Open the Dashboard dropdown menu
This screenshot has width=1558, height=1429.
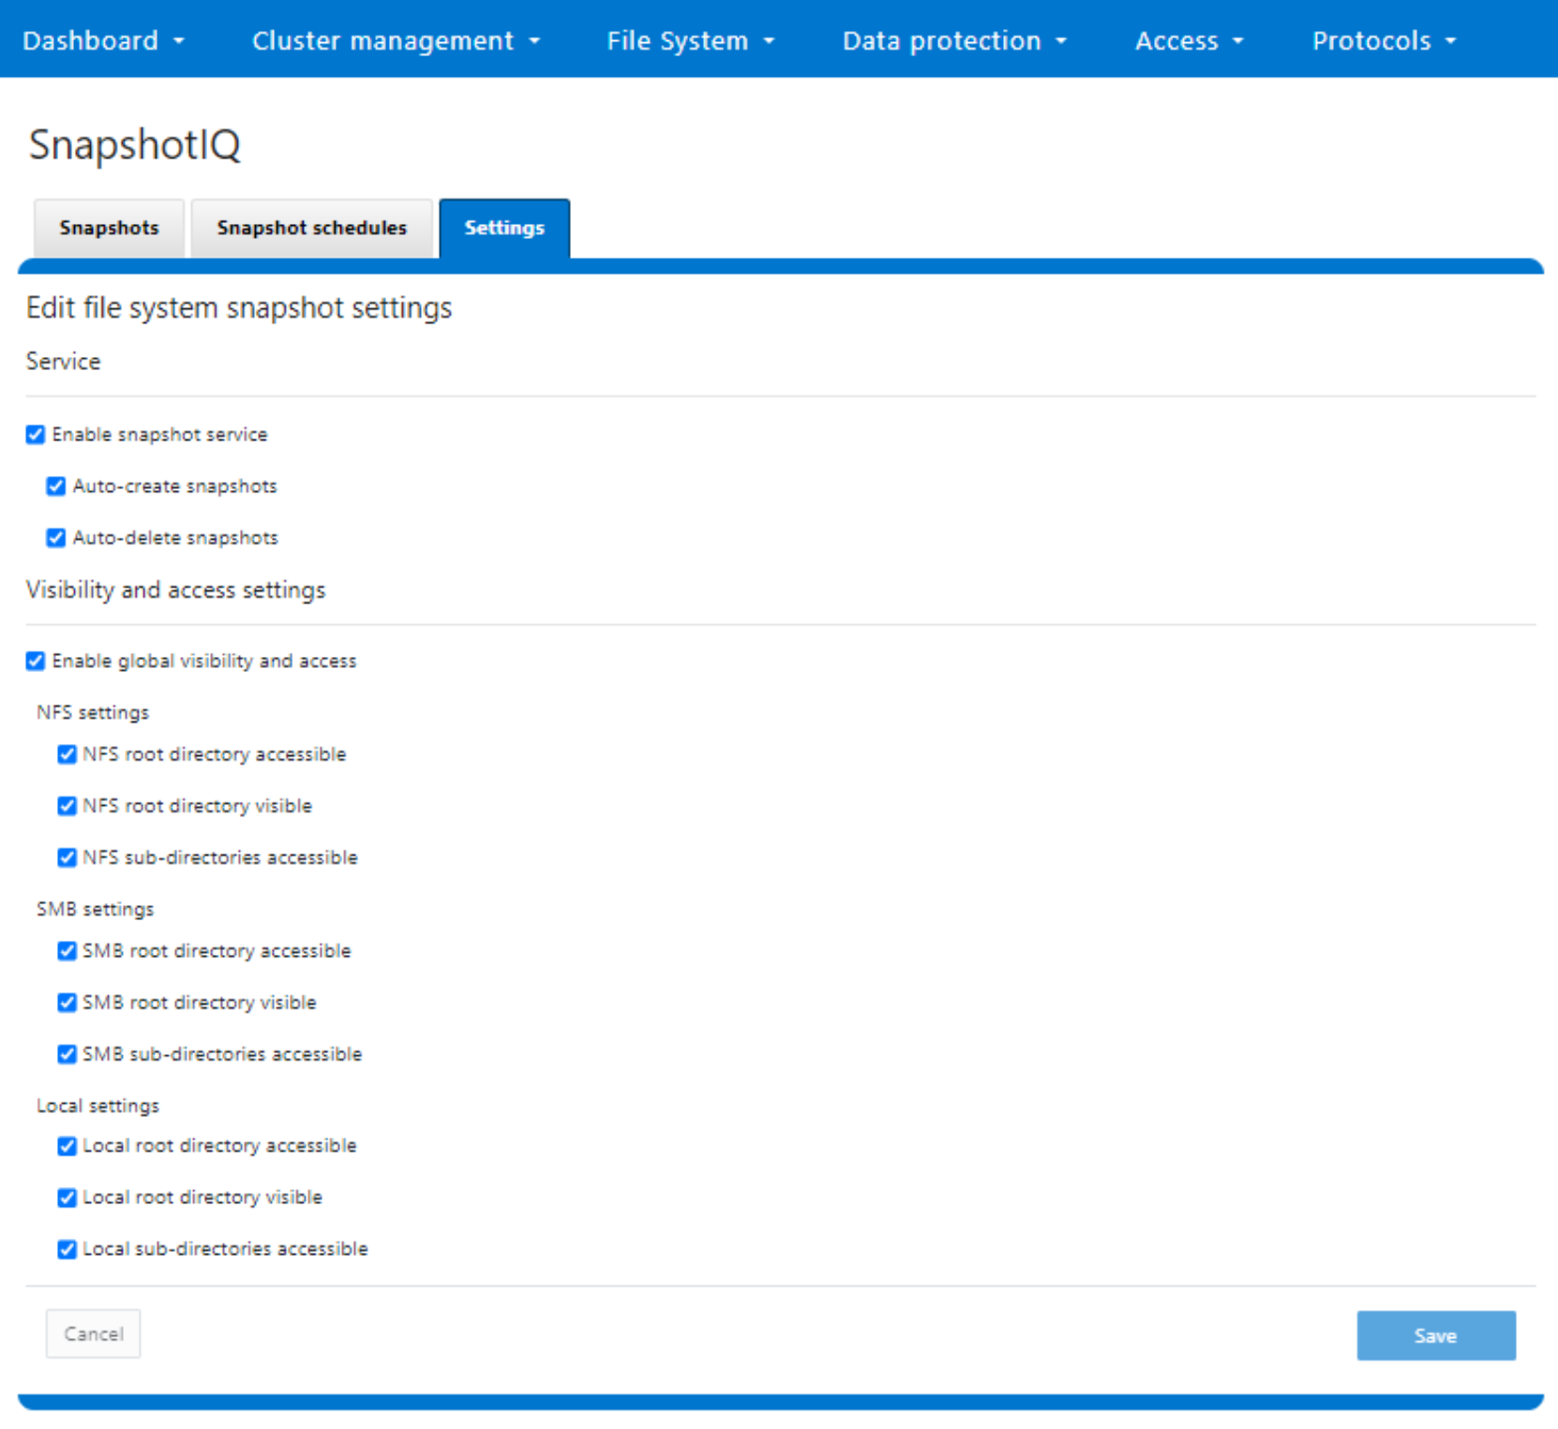pyautogui.click(x=103, y=40)
